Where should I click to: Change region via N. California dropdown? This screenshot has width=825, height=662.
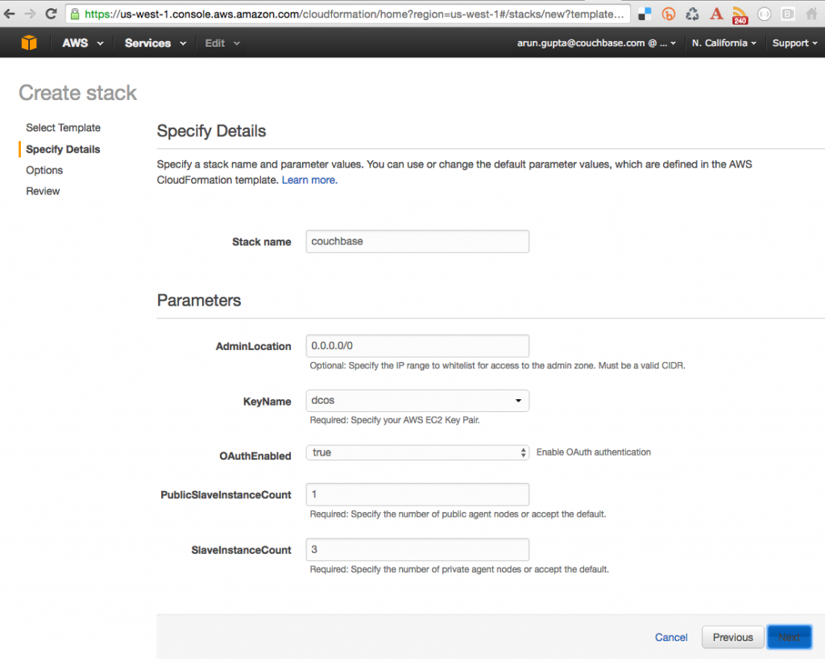coord(724,44)
